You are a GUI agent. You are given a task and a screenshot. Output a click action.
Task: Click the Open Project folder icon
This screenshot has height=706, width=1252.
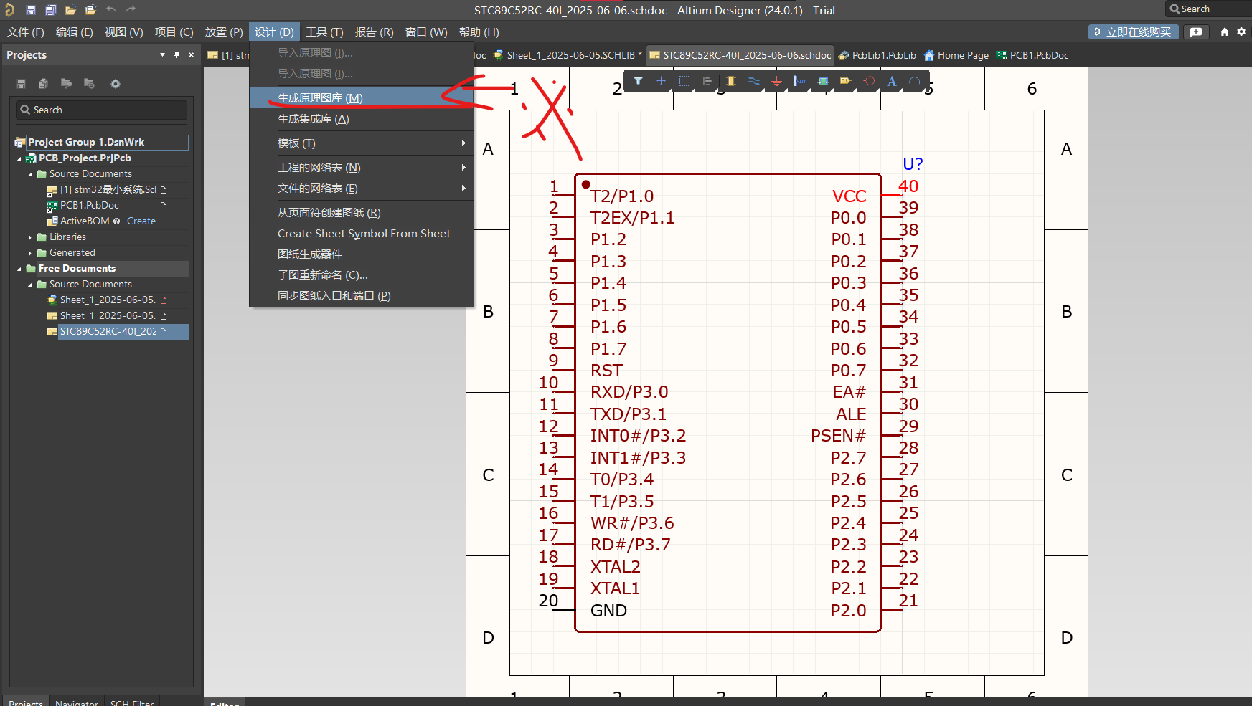90,10
